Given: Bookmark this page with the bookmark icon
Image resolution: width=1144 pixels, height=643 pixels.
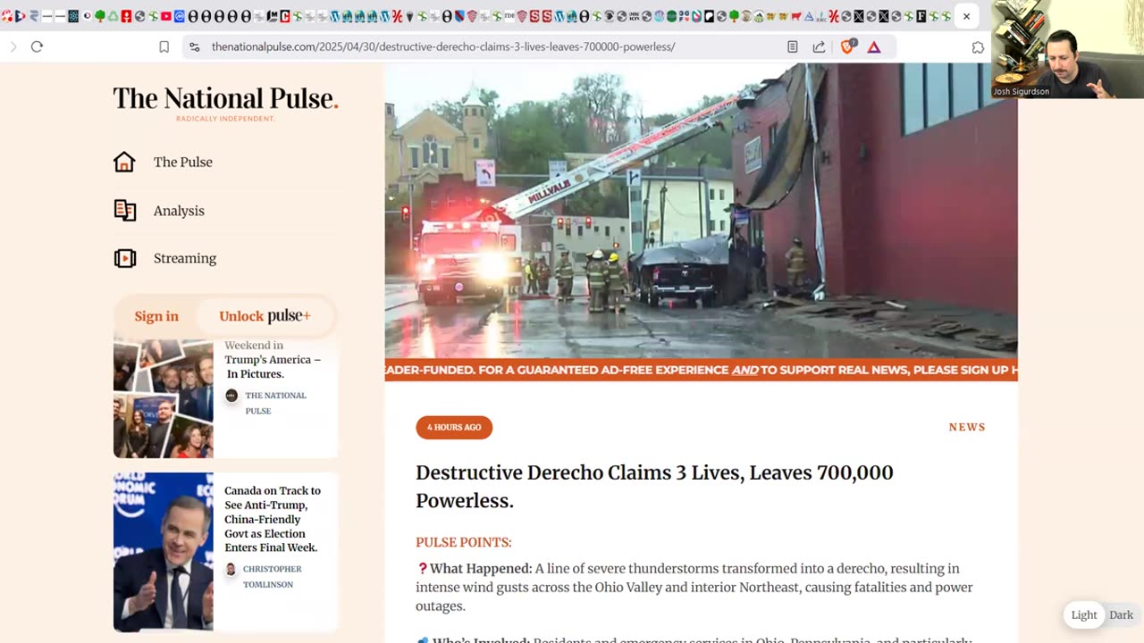Looking at the screenshot, I should pos(164,46).
